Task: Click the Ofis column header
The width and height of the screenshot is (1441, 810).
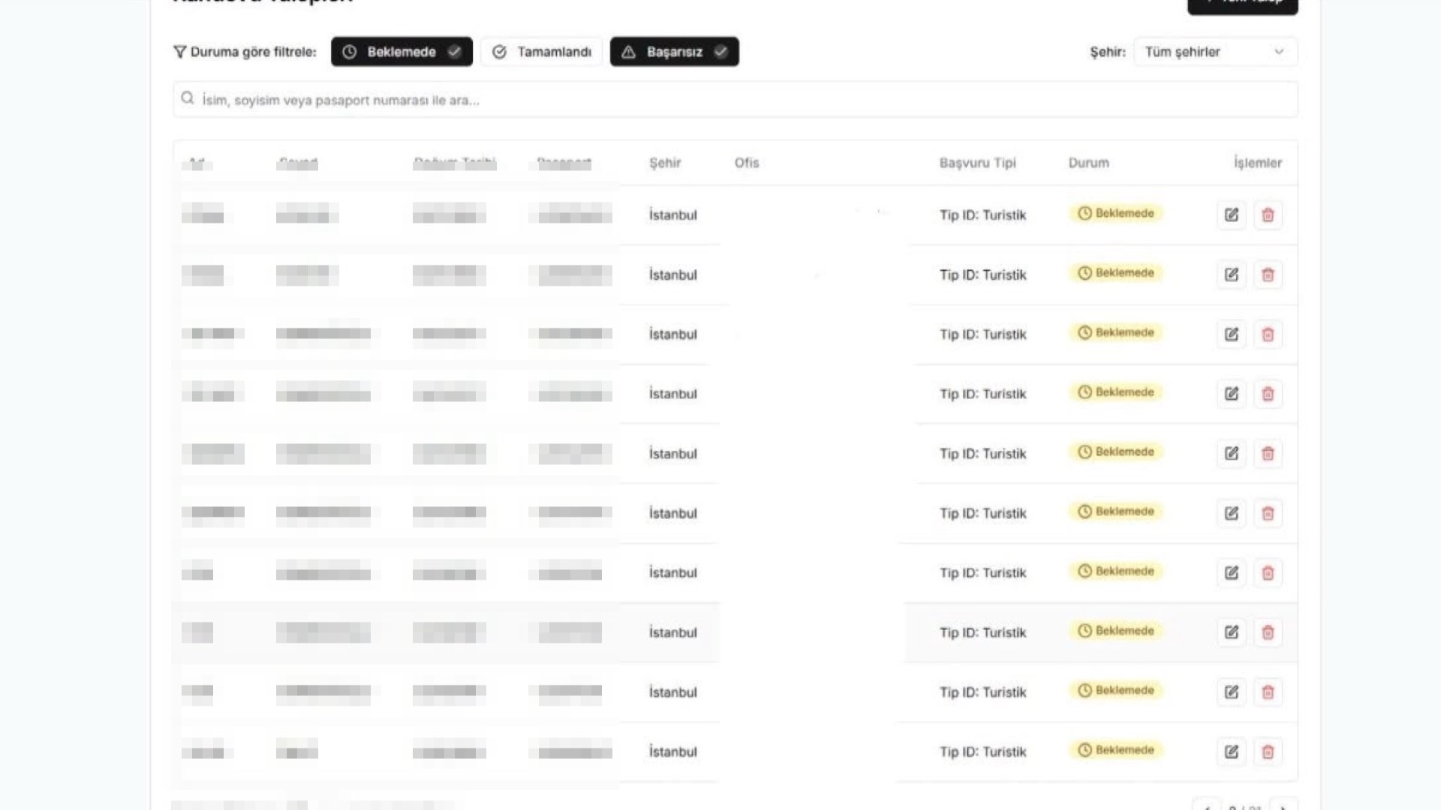Action: tap(747, 163)
